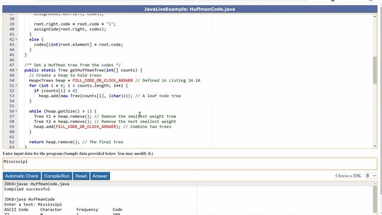Image resolution: width=382 pixels, height=215 pixels.
Task: Run the program with Compile/Run
Action: pos(57,176)
